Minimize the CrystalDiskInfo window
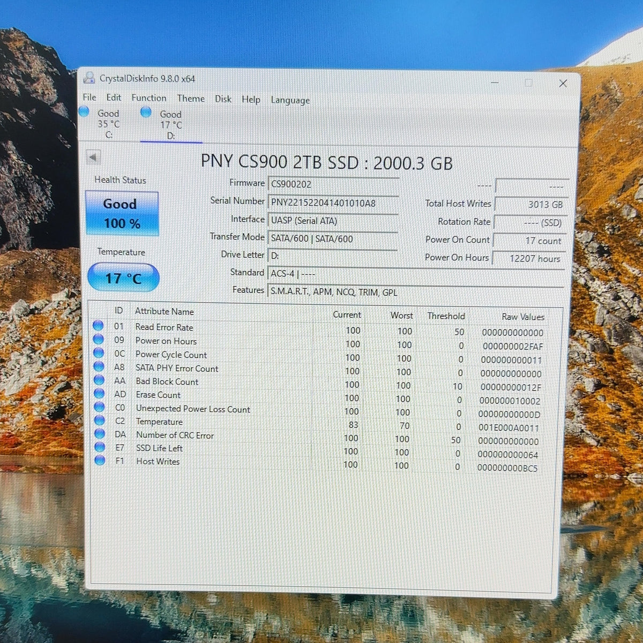This screenshot has height=643, width=643. [x=495, y=83]
